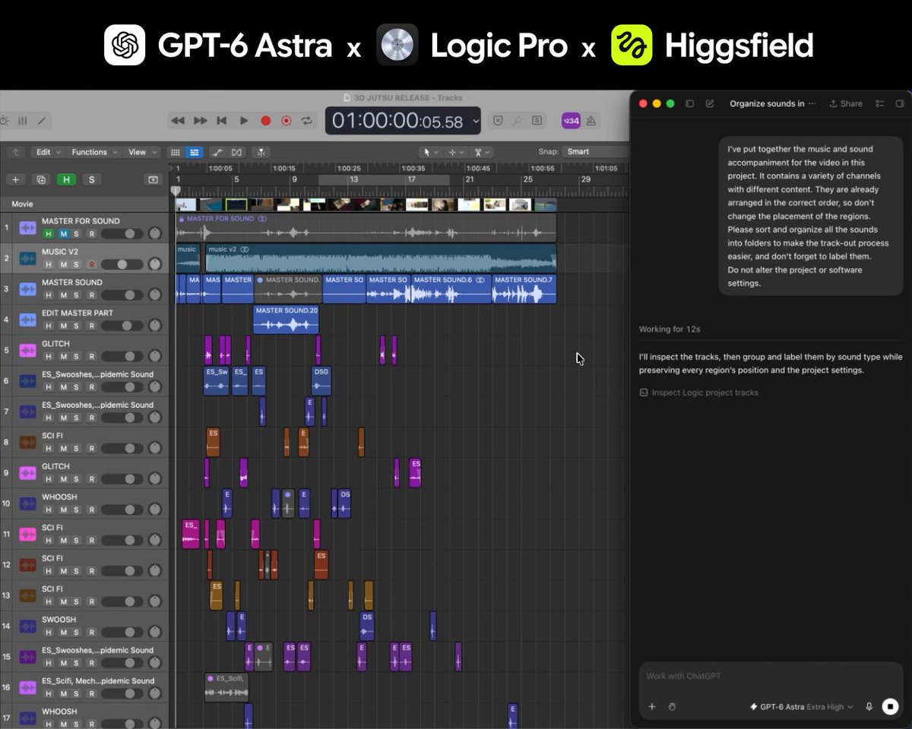Click the Rewind transport button
Screen dimensions: 912x729
[x=178, y=121]
